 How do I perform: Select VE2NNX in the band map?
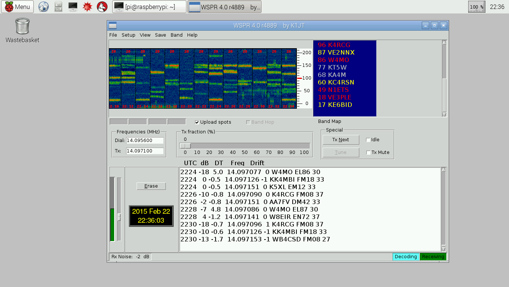pyautogui.click(x=336, y=53)
